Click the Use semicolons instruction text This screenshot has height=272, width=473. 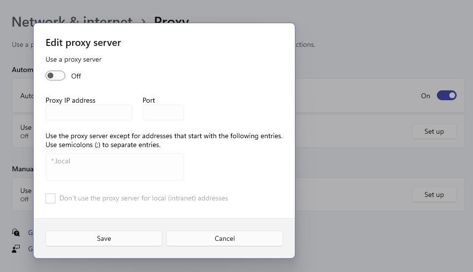tap(103, 145)
